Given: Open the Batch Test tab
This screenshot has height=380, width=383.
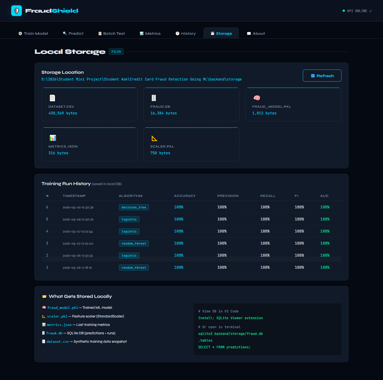Looking at the screenshot, I should coord(112,33).
